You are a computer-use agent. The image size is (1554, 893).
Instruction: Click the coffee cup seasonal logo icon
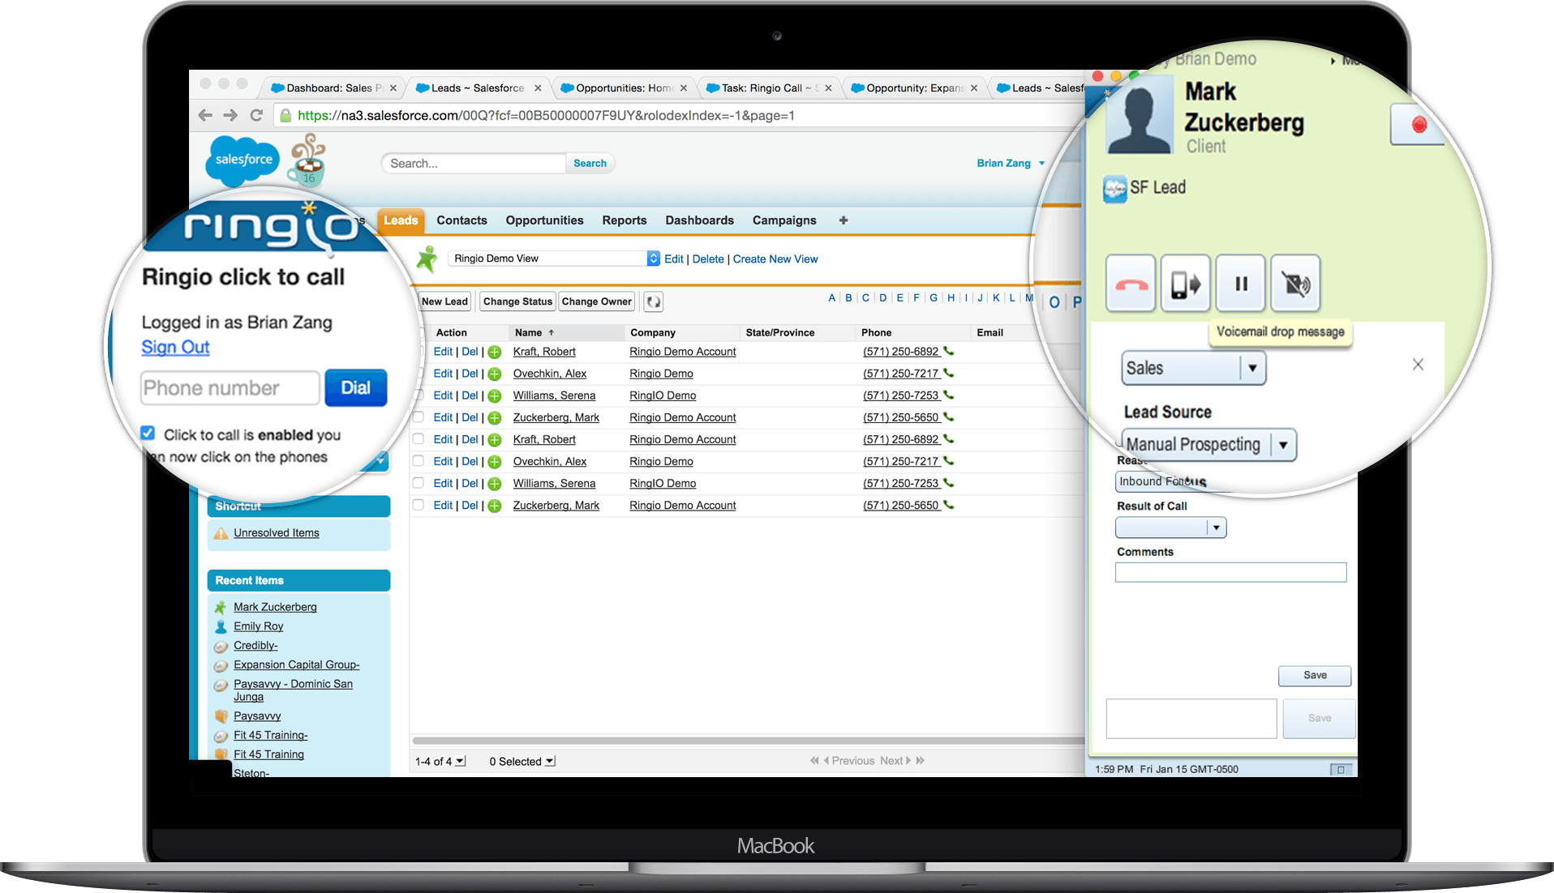click(308, 160)
